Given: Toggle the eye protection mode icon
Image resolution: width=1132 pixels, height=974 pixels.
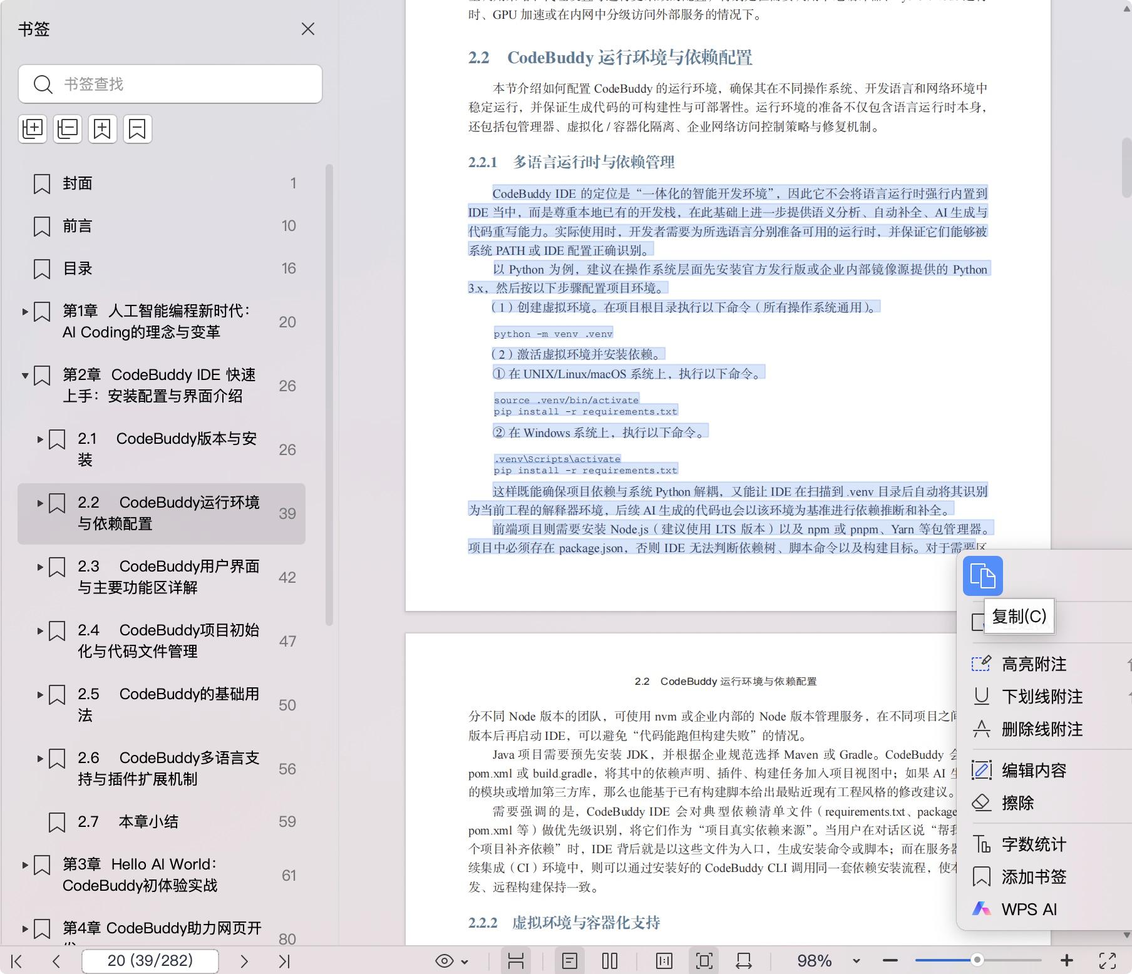Looking at the screenshot, I should (x=445, y=961).
